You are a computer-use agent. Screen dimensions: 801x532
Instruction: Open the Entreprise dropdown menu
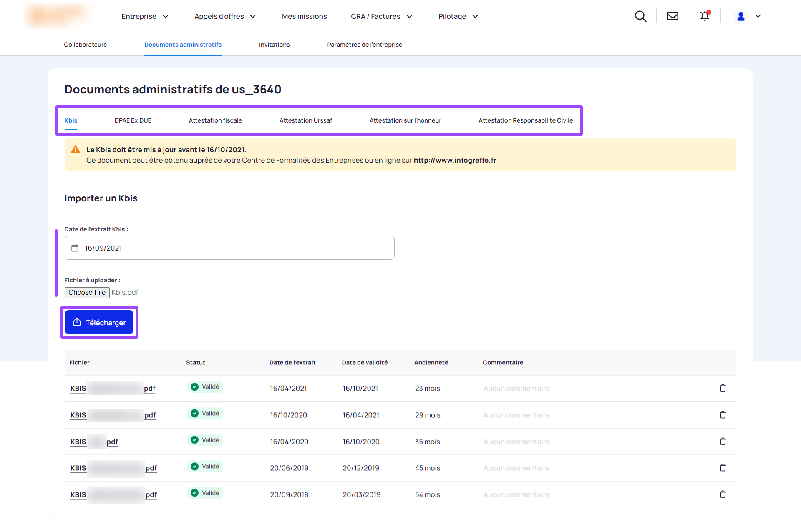145,16
